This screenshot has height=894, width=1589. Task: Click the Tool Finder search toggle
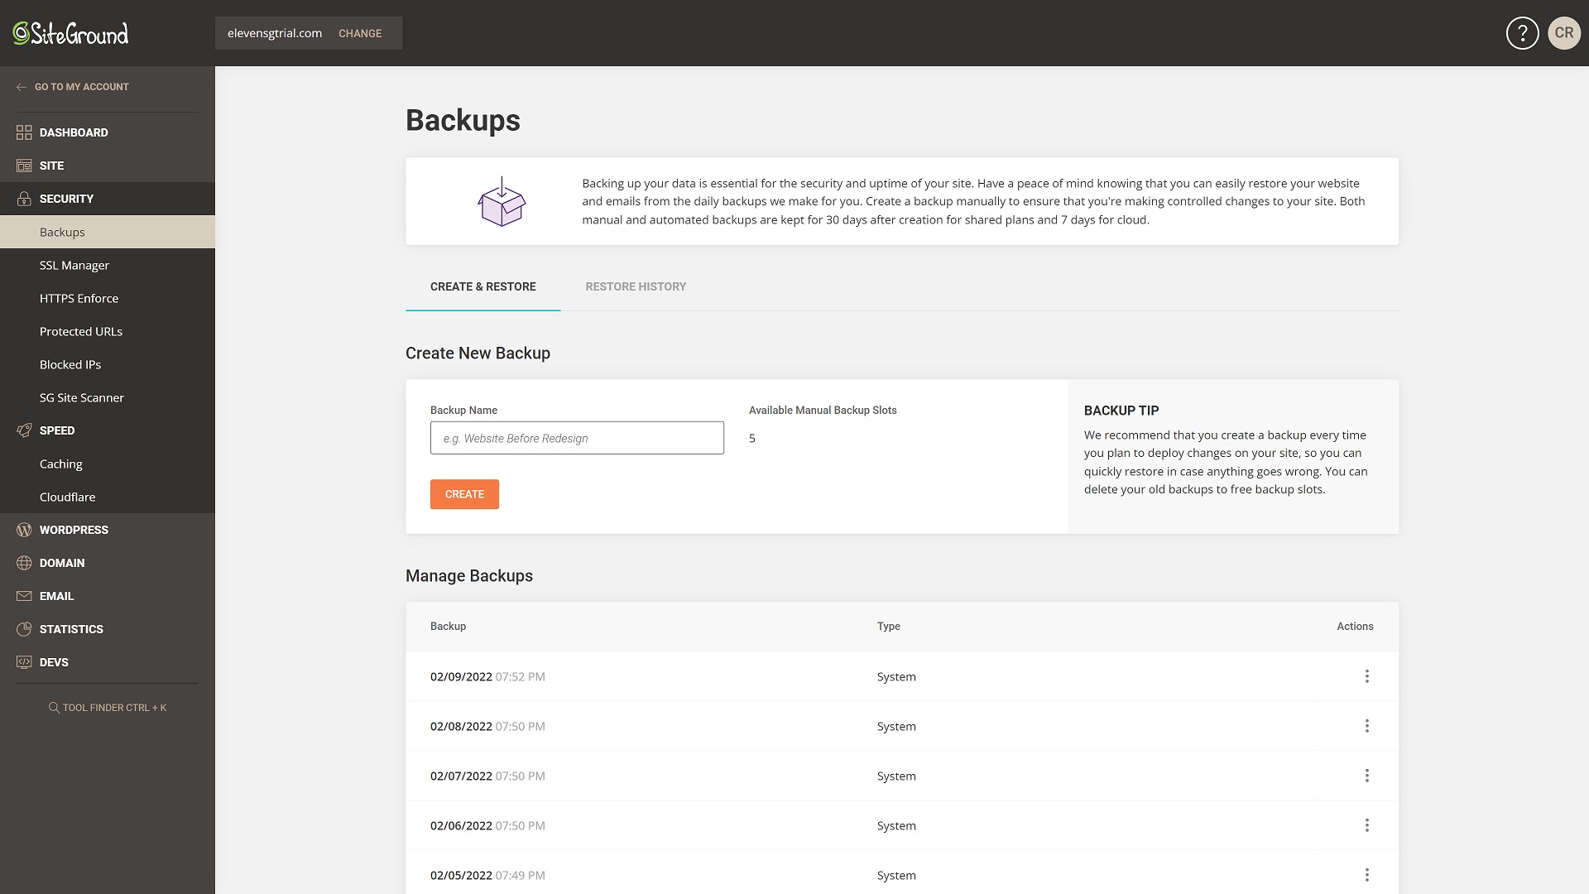point(107,708)
